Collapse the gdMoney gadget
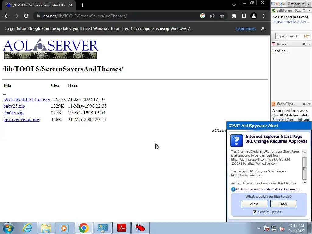The width and height of the screenshot is (312, 234). [x=304, y=10]
